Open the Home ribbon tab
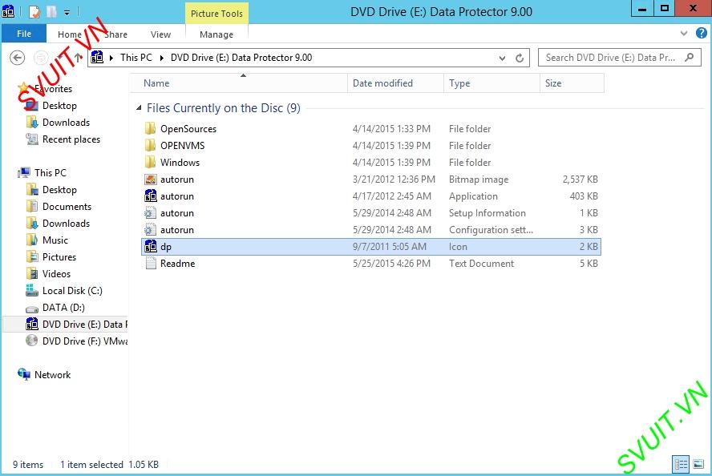The height and width of the screenshot is (476, 712). click(70, 34)
